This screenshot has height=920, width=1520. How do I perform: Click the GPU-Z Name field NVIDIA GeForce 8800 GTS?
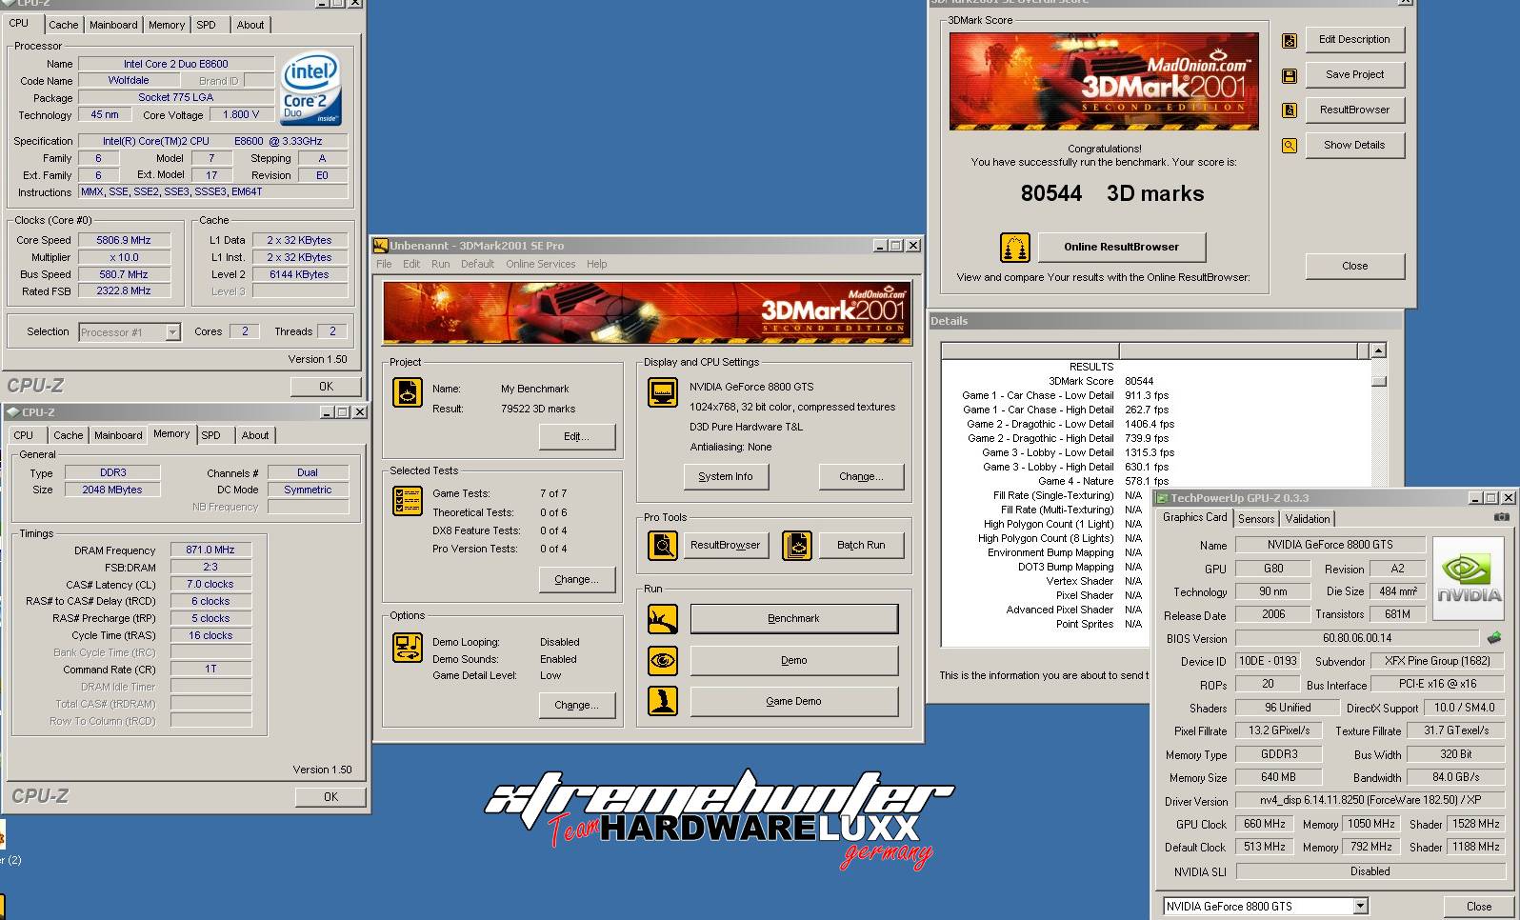(x=1330, y=545)
